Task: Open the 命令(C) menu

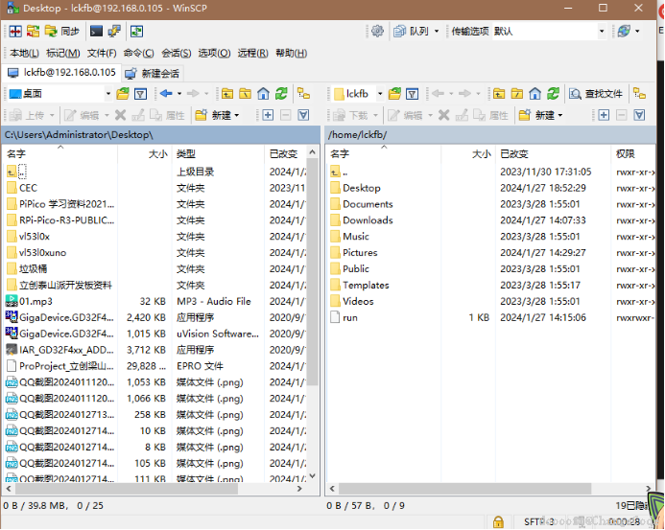Action: (139, 54)
